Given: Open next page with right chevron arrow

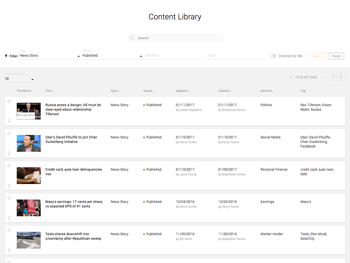Looking at the screenshot, I should (341, 77).
